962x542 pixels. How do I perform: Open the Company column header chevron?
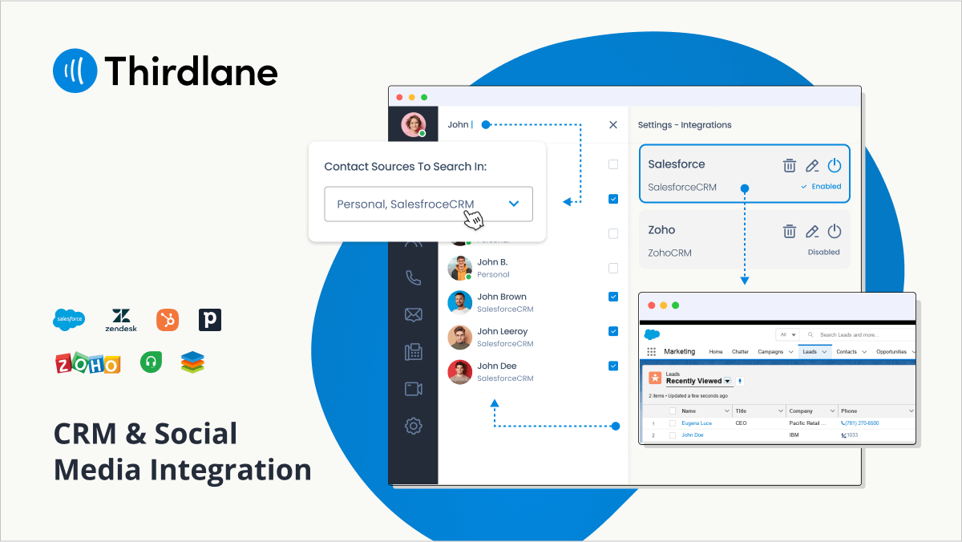coord(833,411)
